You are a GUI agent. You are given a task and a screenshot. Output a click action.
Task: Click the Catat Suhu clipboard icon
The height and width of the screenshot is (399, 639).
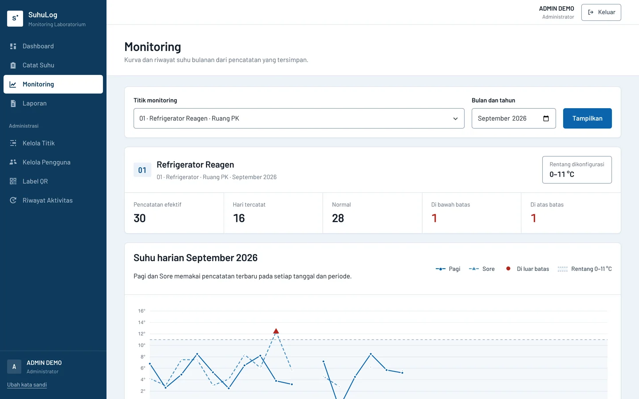click(x=13, y=65)
